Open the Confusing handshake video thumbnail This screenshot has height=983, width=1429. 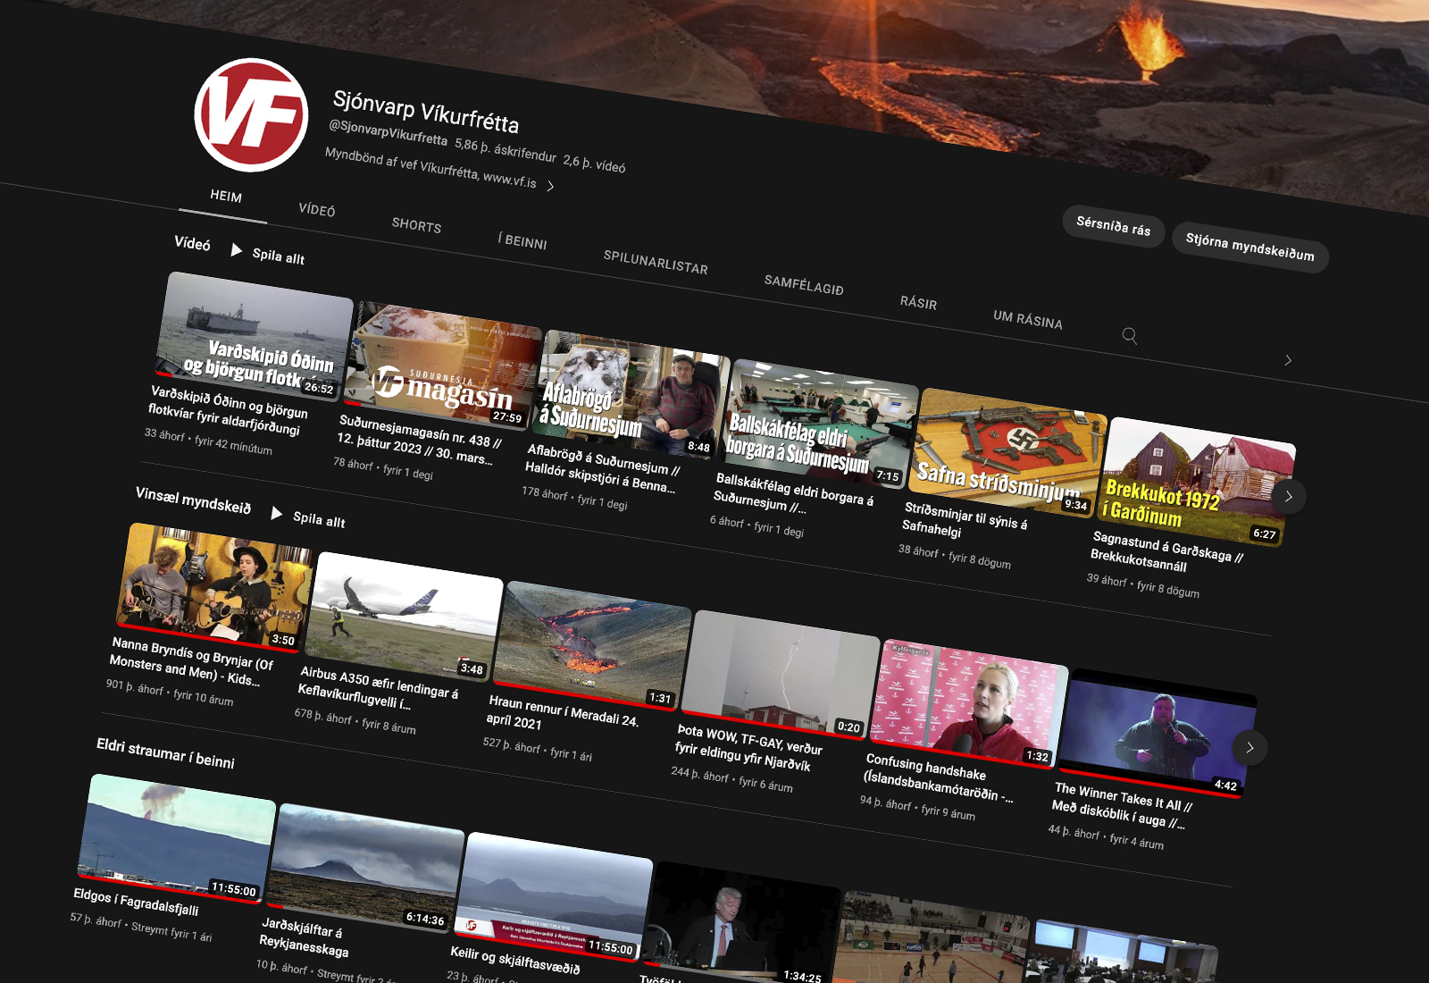click(969, 702)
